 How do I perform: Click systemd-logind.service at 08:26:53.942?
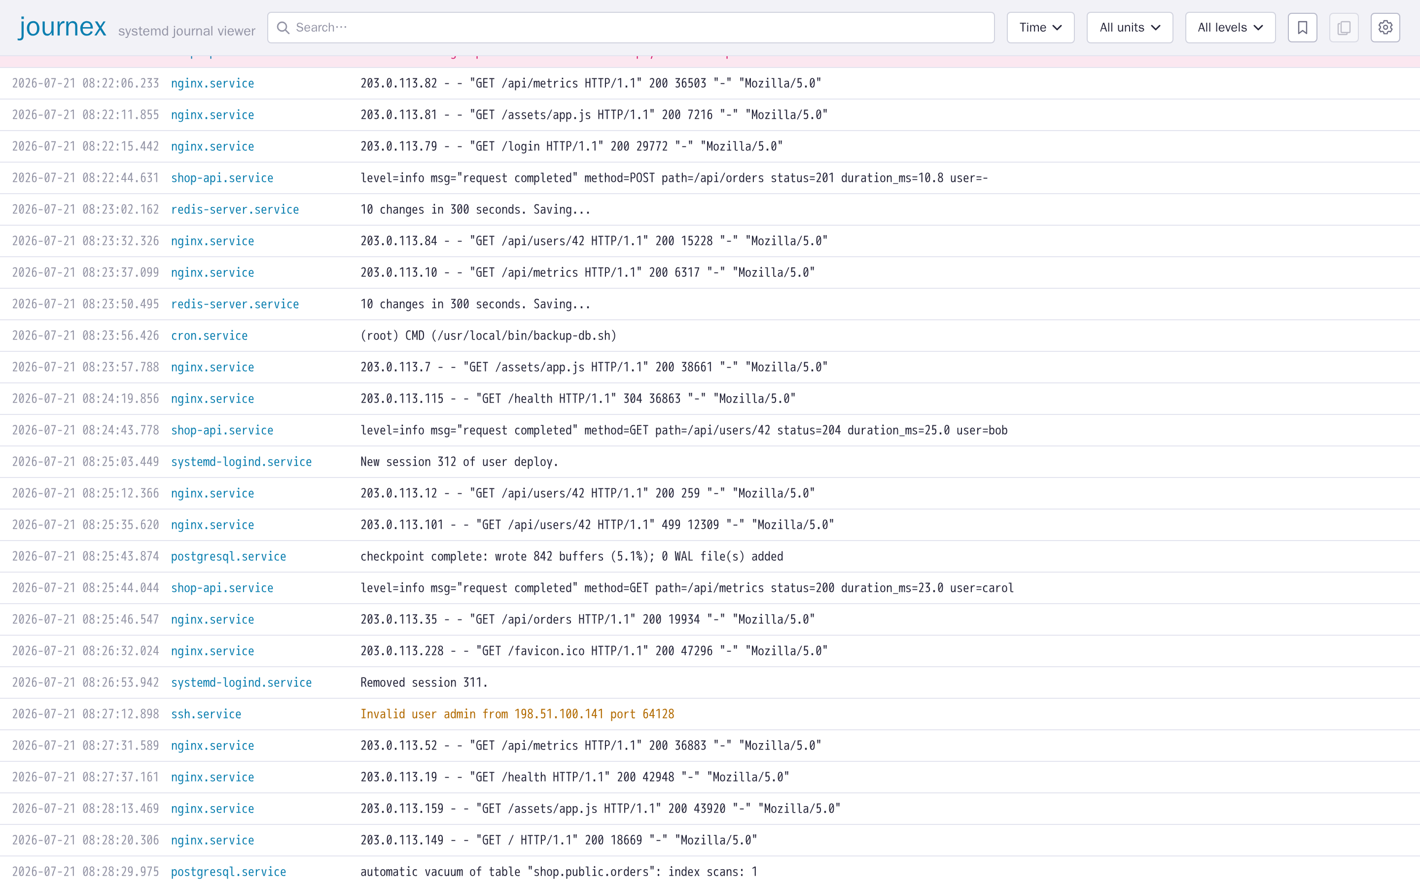tap(241, 682)
